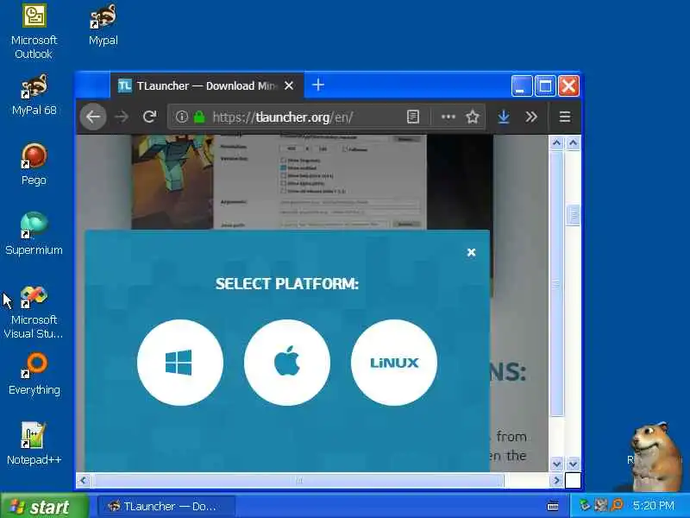Expand more toolbar tools chevron
Screen dimensions: 690x518
531,117
